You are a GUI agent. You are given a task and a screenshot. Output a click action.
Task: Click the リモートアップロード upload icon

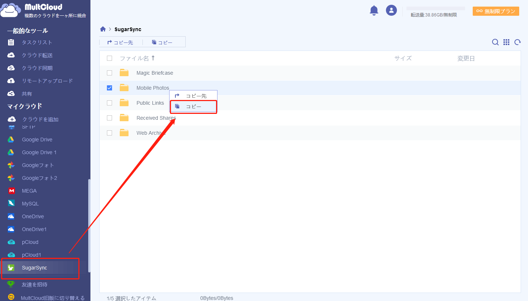coord(11,81)
